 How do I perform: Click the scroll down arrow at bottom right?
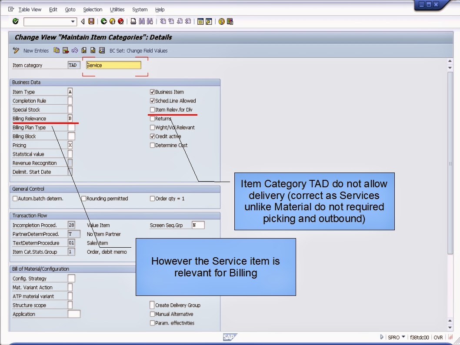[x=450, y=328]
